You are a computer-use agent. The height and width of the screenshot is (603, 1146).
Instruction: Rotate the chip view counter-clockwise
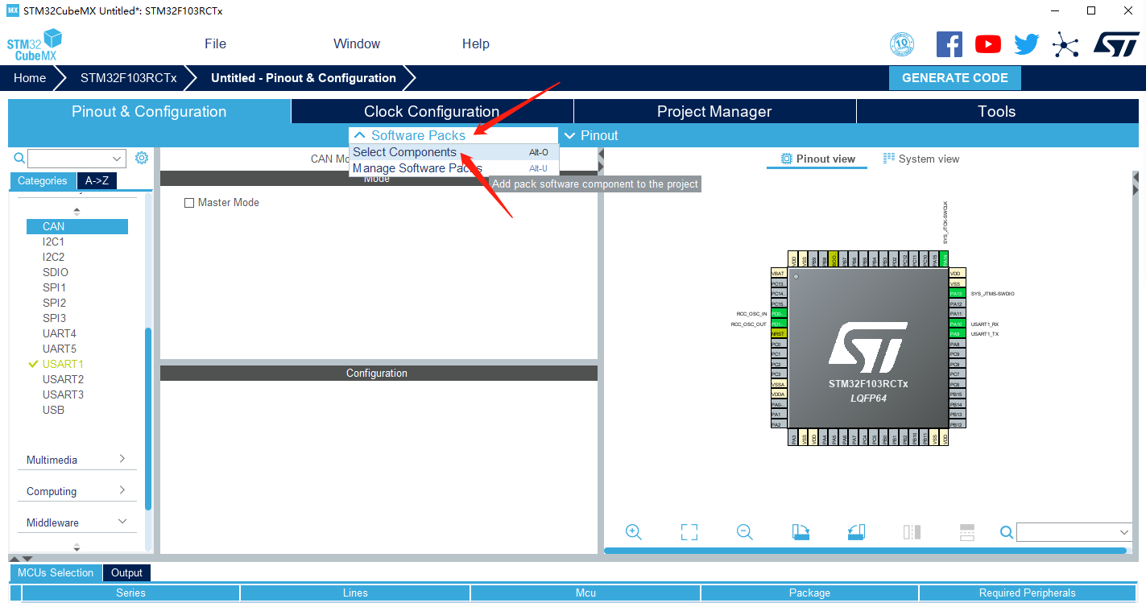(x=856, y=532)
